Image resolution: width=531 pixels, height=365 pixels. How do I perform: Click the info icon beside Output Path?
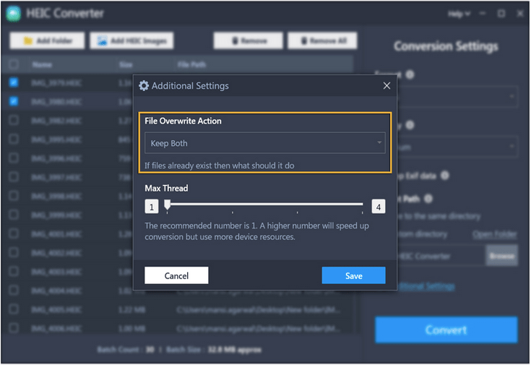tap(428, 199)
